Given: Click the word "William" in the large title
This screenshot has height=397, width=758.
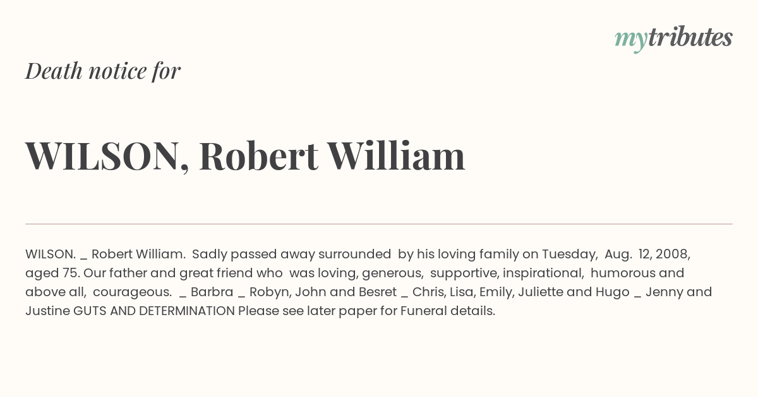Looking at the screenshot, I should [x=397, y=155].
